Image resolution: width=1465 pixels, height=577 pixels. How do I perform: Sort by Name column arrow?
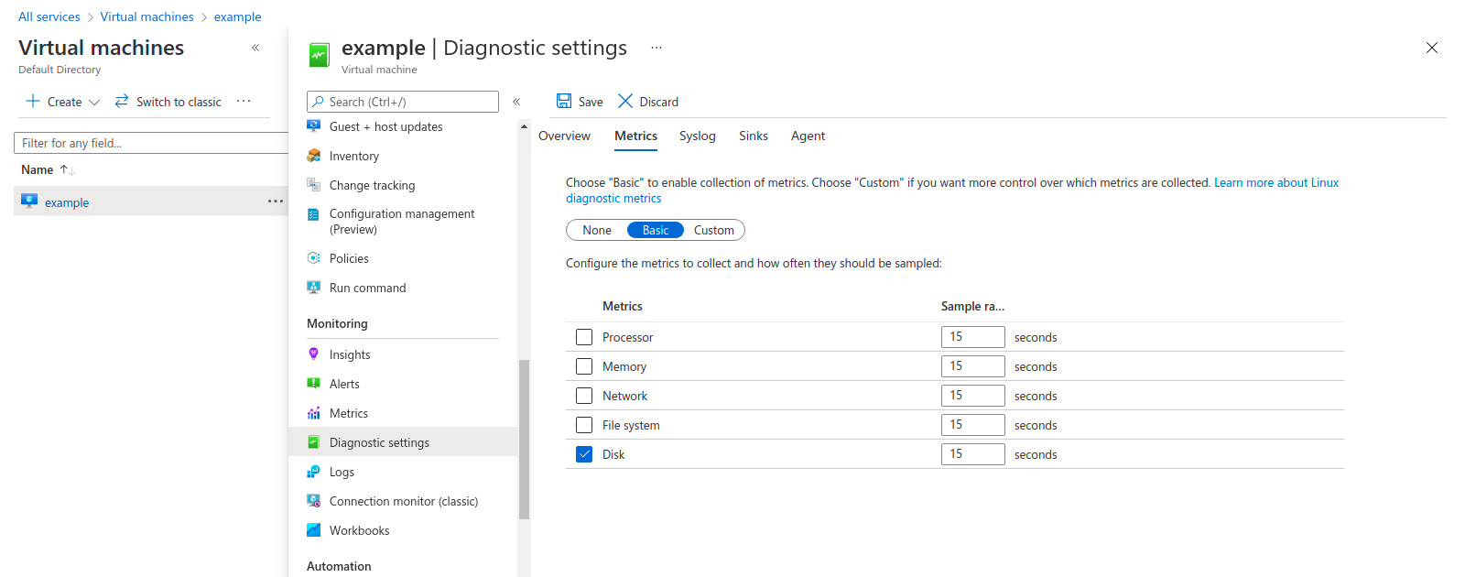[x=67, y=169]
